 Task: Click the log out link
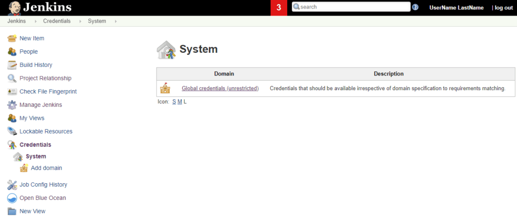[x=503, y=8]
